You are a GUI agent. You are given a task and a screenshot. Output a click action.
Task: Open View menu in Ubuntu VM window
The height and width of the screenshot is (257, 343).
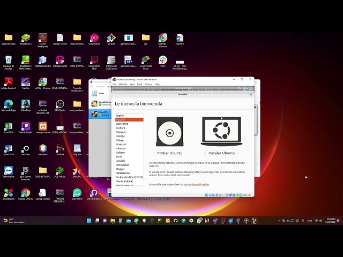(x=132, y=84)
